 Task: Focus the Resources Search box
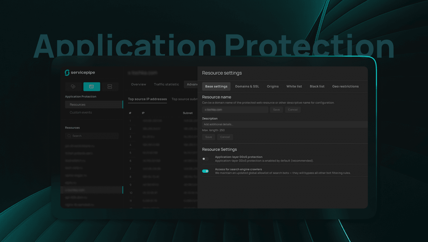tap(92, 136)
